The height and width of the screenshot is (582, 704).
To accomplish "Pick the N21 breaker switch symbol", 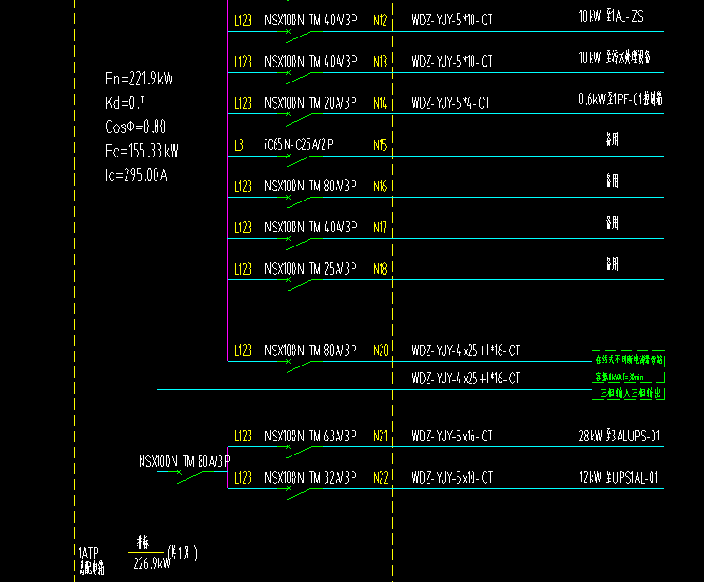I will tap(298, 452).
